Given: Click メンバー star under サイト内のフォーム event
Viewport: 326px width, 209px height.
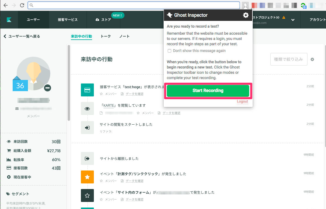Looking at the screenshot, I should click(101, 199).
